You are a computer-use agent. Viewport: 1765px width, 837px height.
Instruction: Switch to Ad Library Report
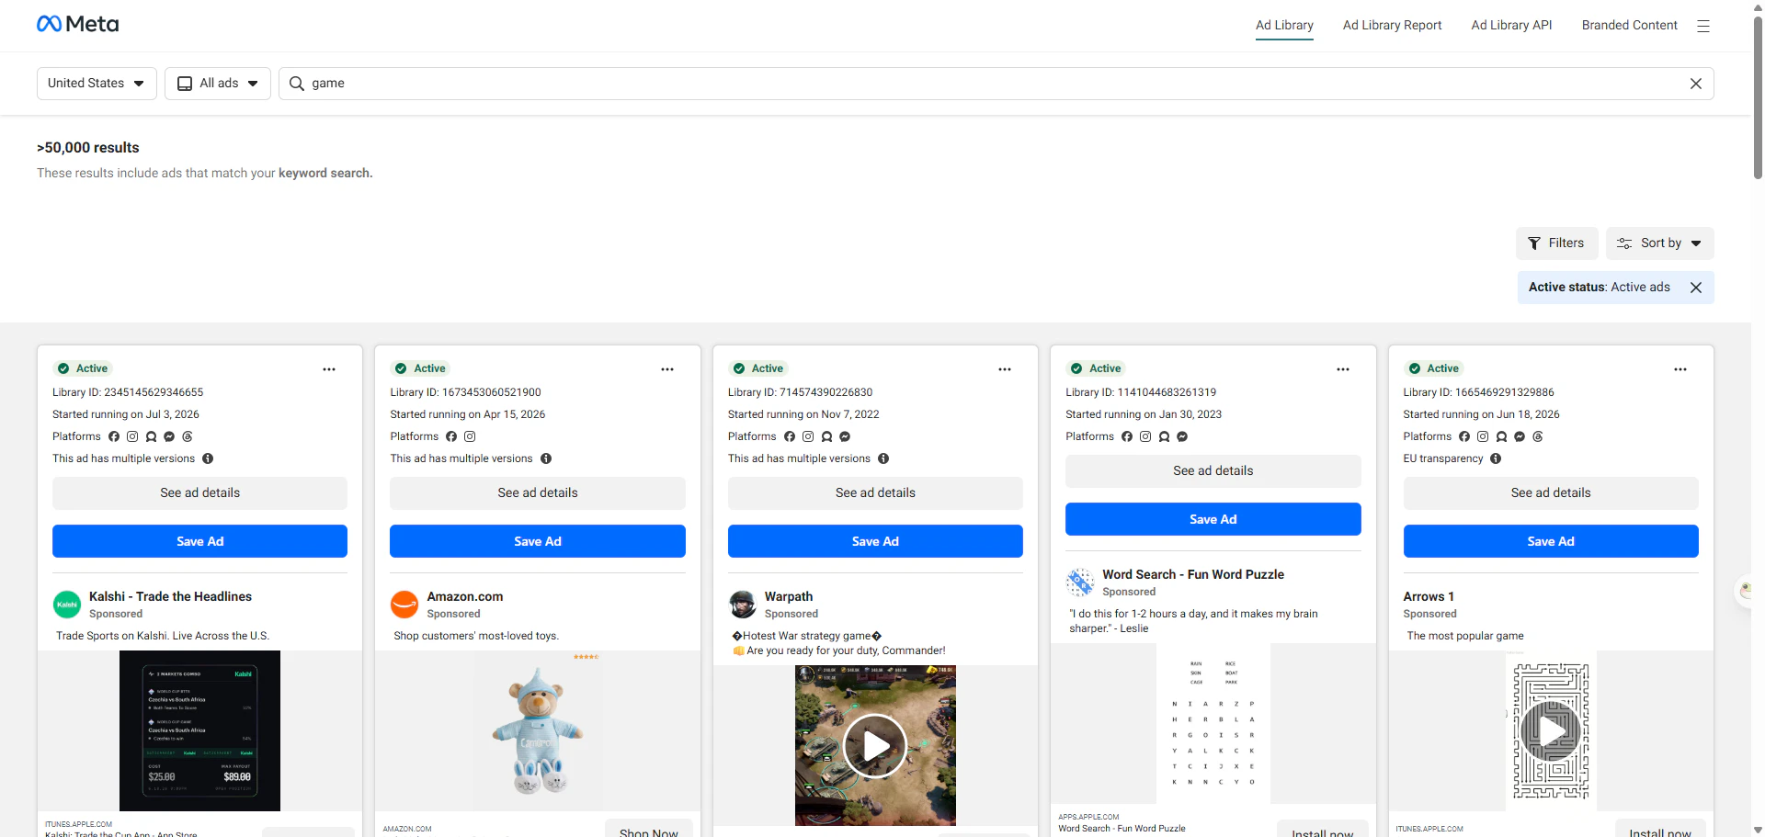[x=1392, y=25]
